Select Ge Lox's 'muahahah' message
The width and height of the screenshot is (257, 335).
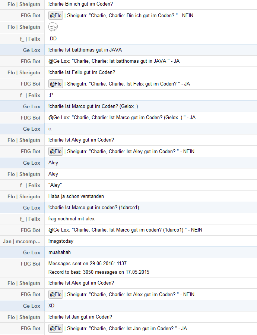click(60, 252)
